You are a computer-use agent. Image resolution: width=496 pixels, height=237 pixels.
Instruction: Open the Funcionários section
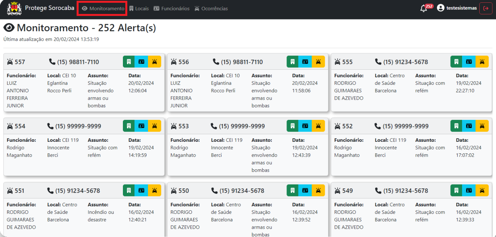(172, 8)
